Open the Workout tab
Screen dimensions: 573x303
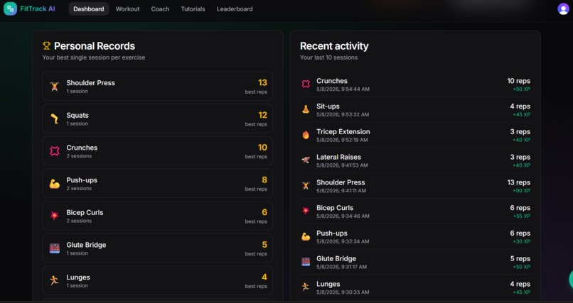click(127, 9)
